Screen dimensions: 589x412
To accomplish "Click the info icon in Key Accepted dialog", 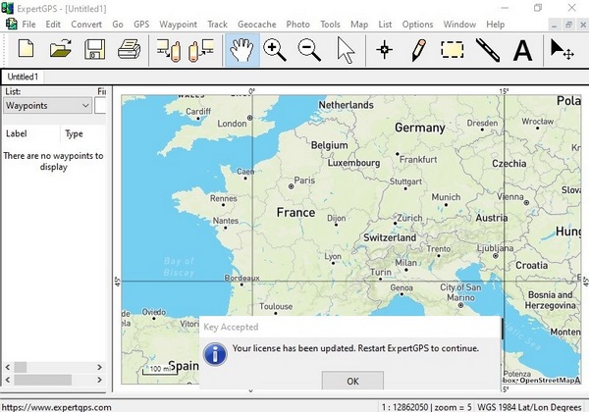I will click(x=215, y=354).
